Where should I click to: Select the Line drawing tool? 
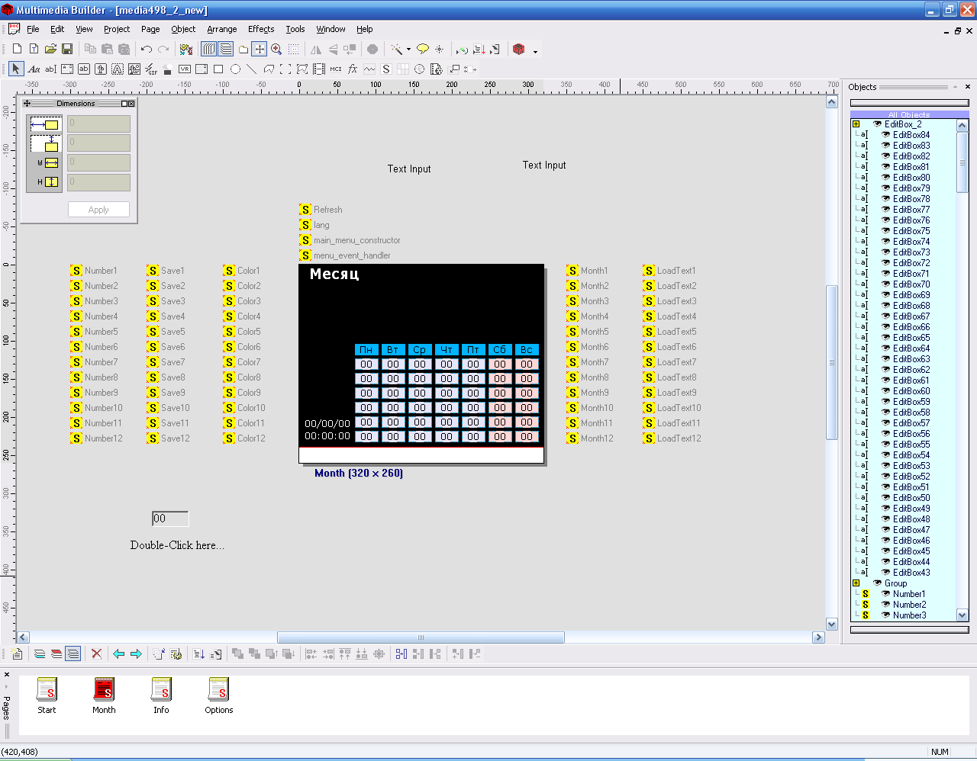pyautogui.click(x=252, y=69)
